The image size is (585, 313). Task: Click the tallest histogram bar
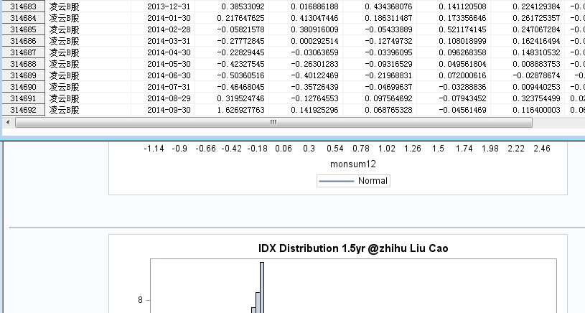pyautogui.click(x=262, y=287)
